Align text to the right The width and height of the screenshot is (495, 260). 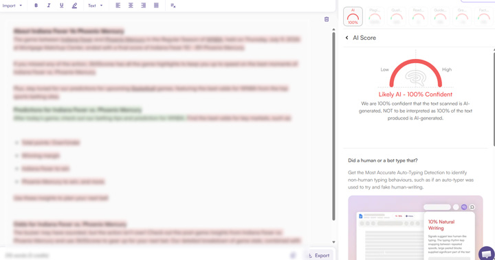coord(143,5)
